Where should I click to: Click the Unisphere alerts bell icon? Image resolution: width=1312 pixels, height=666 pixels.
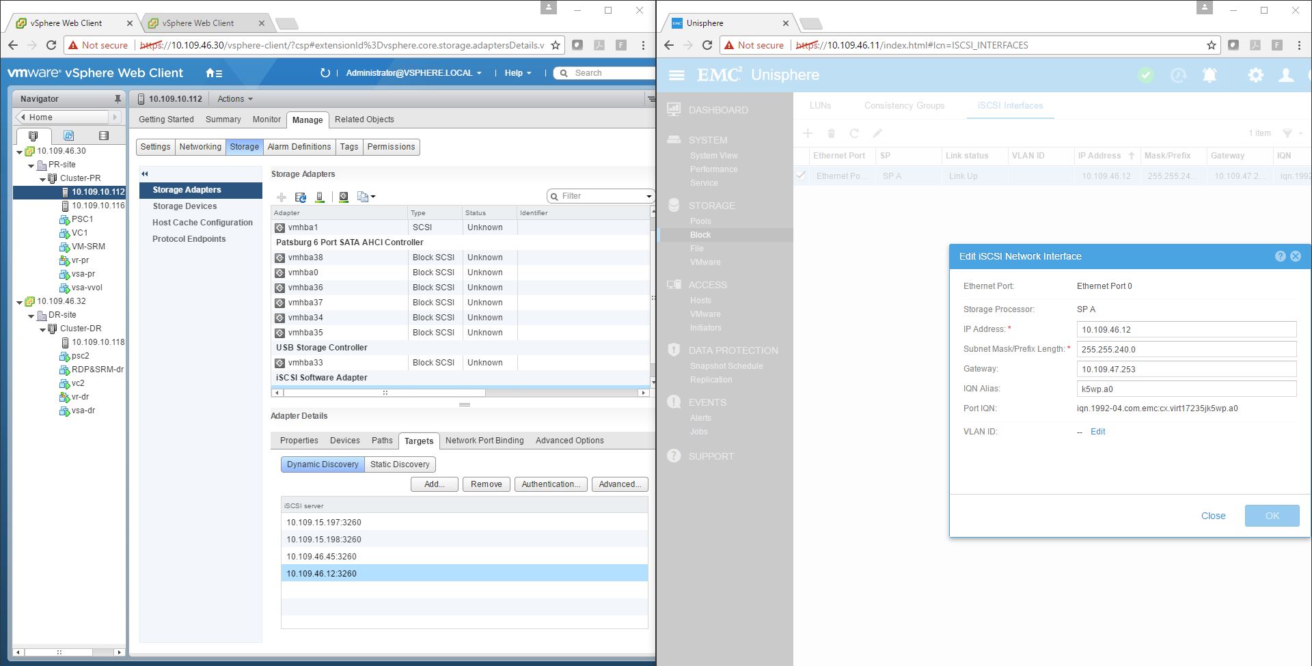pyautogui.click(x=1209, y=75)
